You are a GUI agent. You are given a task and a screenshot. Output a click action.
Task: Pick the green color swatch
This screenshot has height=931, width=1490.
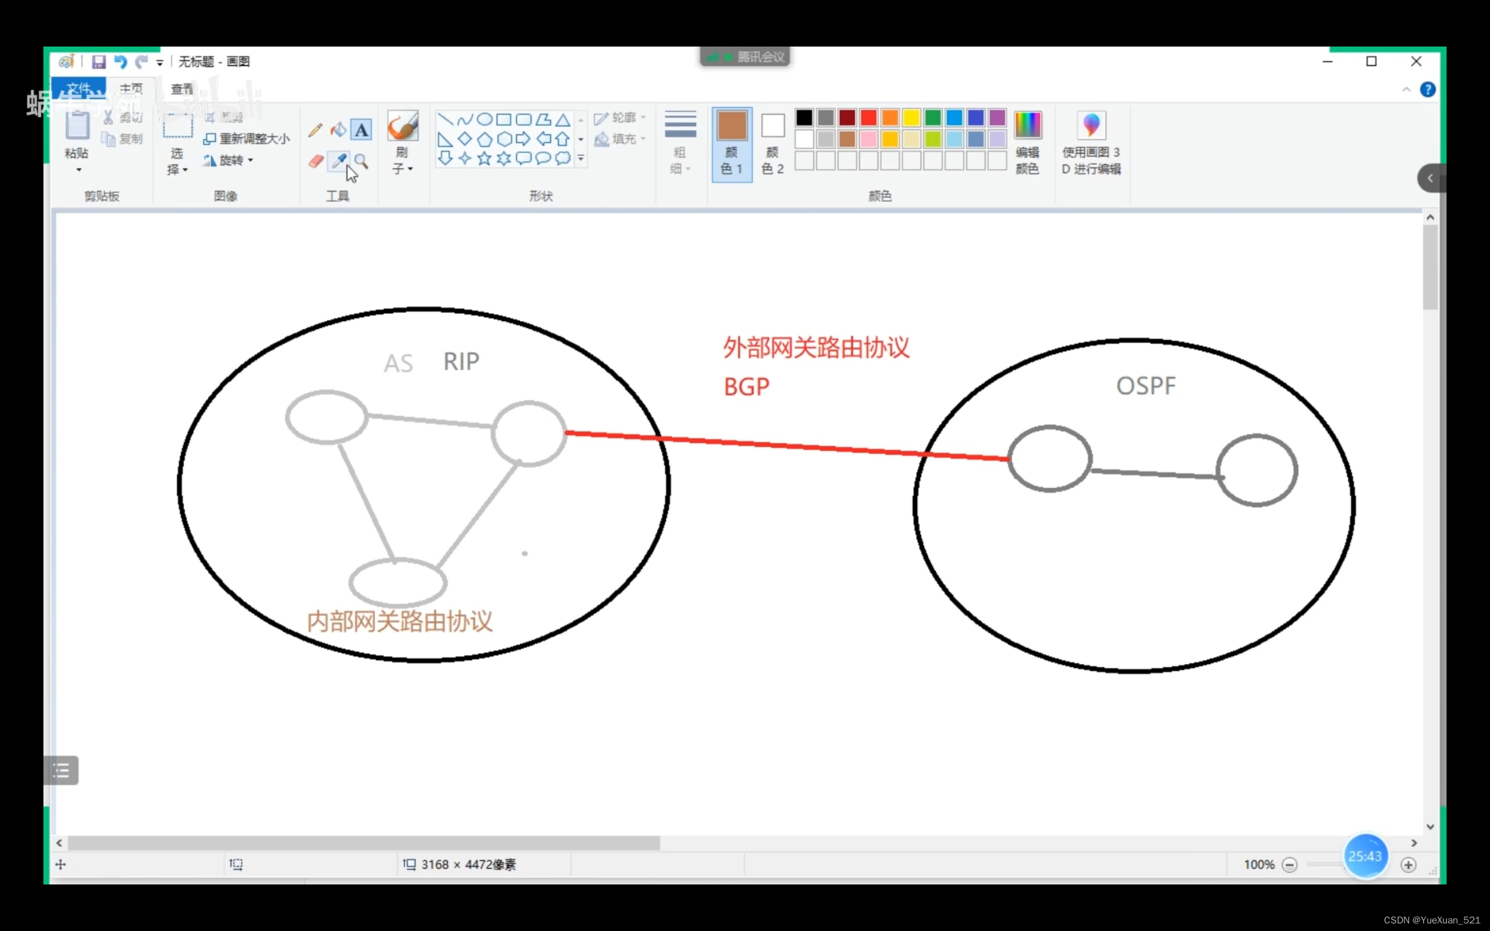[933, 117]
